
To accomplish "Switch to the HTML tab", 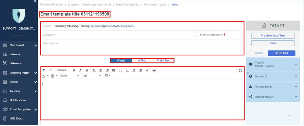I will click(x=142, y=60).
